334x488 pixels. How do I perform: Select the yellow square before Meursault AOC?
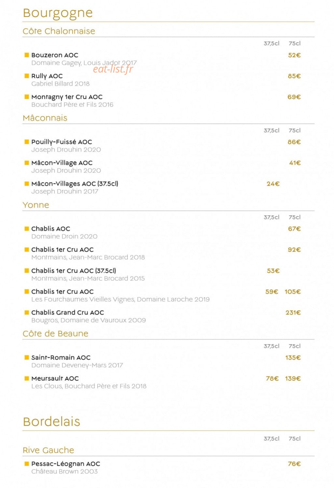pyautogui.click(x=27, y=378)
